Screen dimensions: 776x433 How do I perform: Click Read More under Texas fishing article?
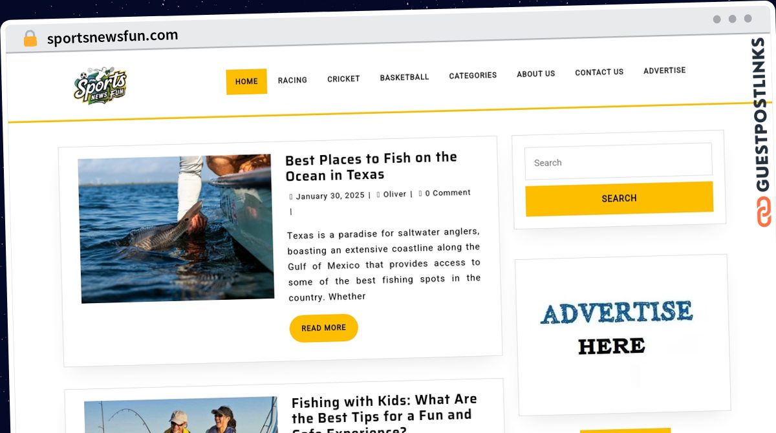pyautogui.click(x=323, y=328)
